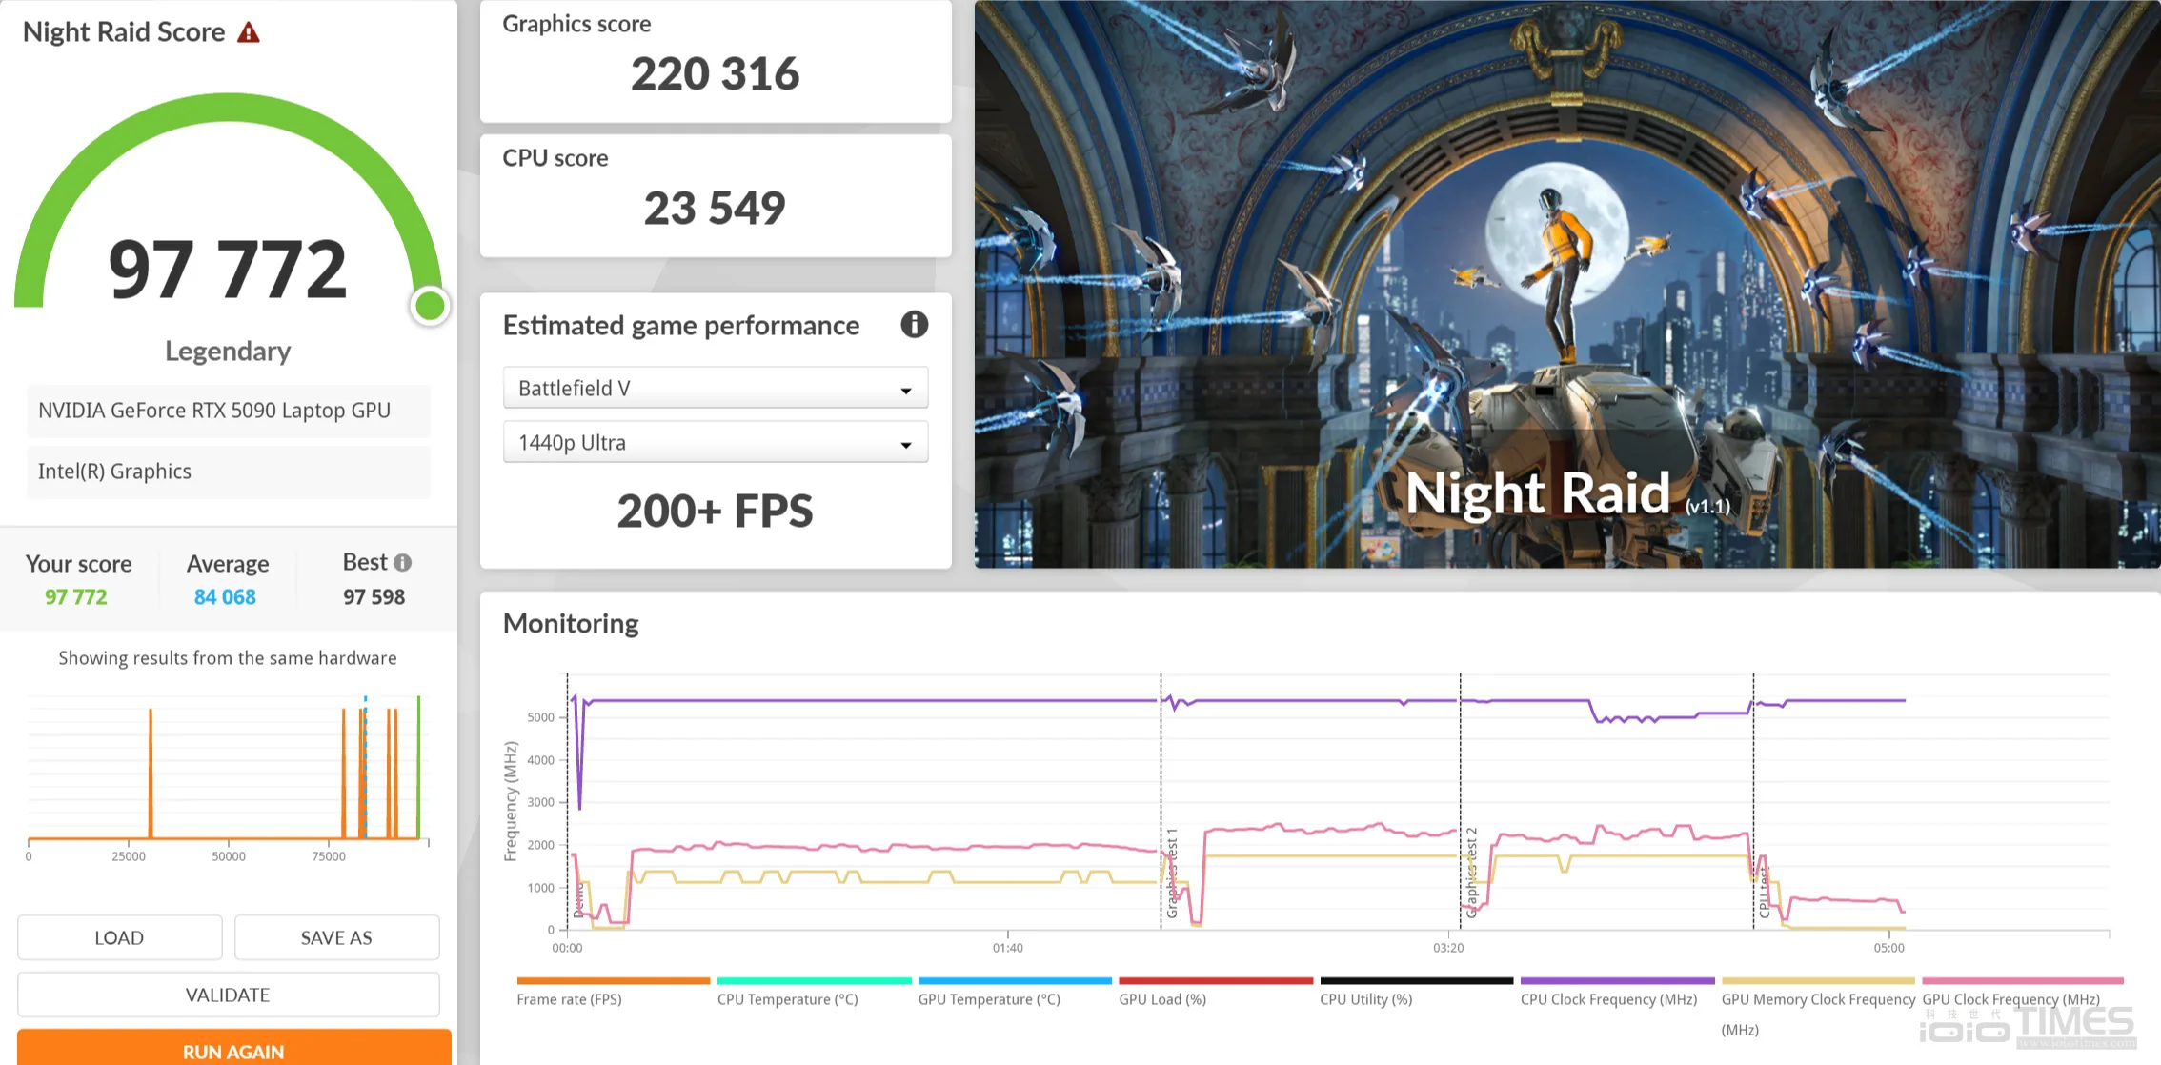Click the Graphics score label

(x=576, y=24)
